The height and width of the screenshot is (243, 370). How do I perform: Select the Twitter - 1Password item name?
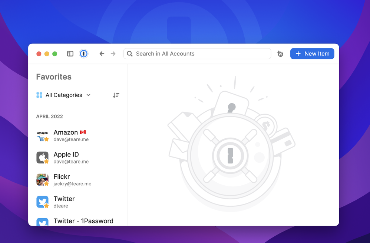point(83,221)
